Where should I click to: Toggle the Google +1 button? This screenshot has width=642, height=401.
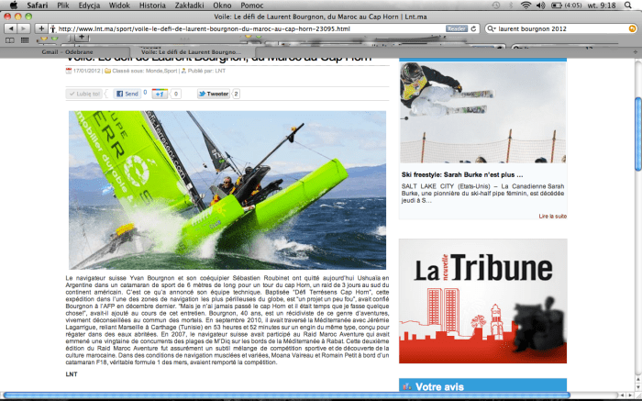coord(160,94)
